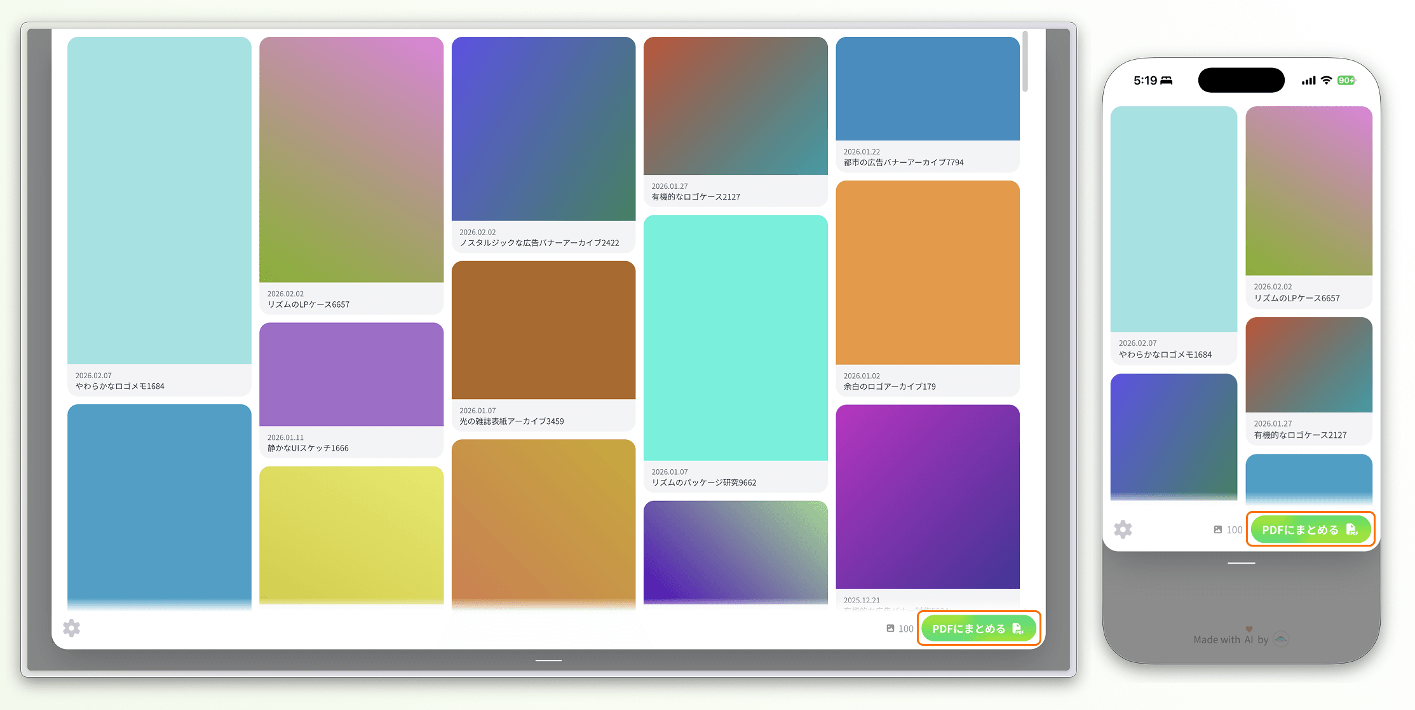The height and width of the screenshot is (710, 1415).
Task: Click drag handle below the phone panel
Action: [1241, 563]
